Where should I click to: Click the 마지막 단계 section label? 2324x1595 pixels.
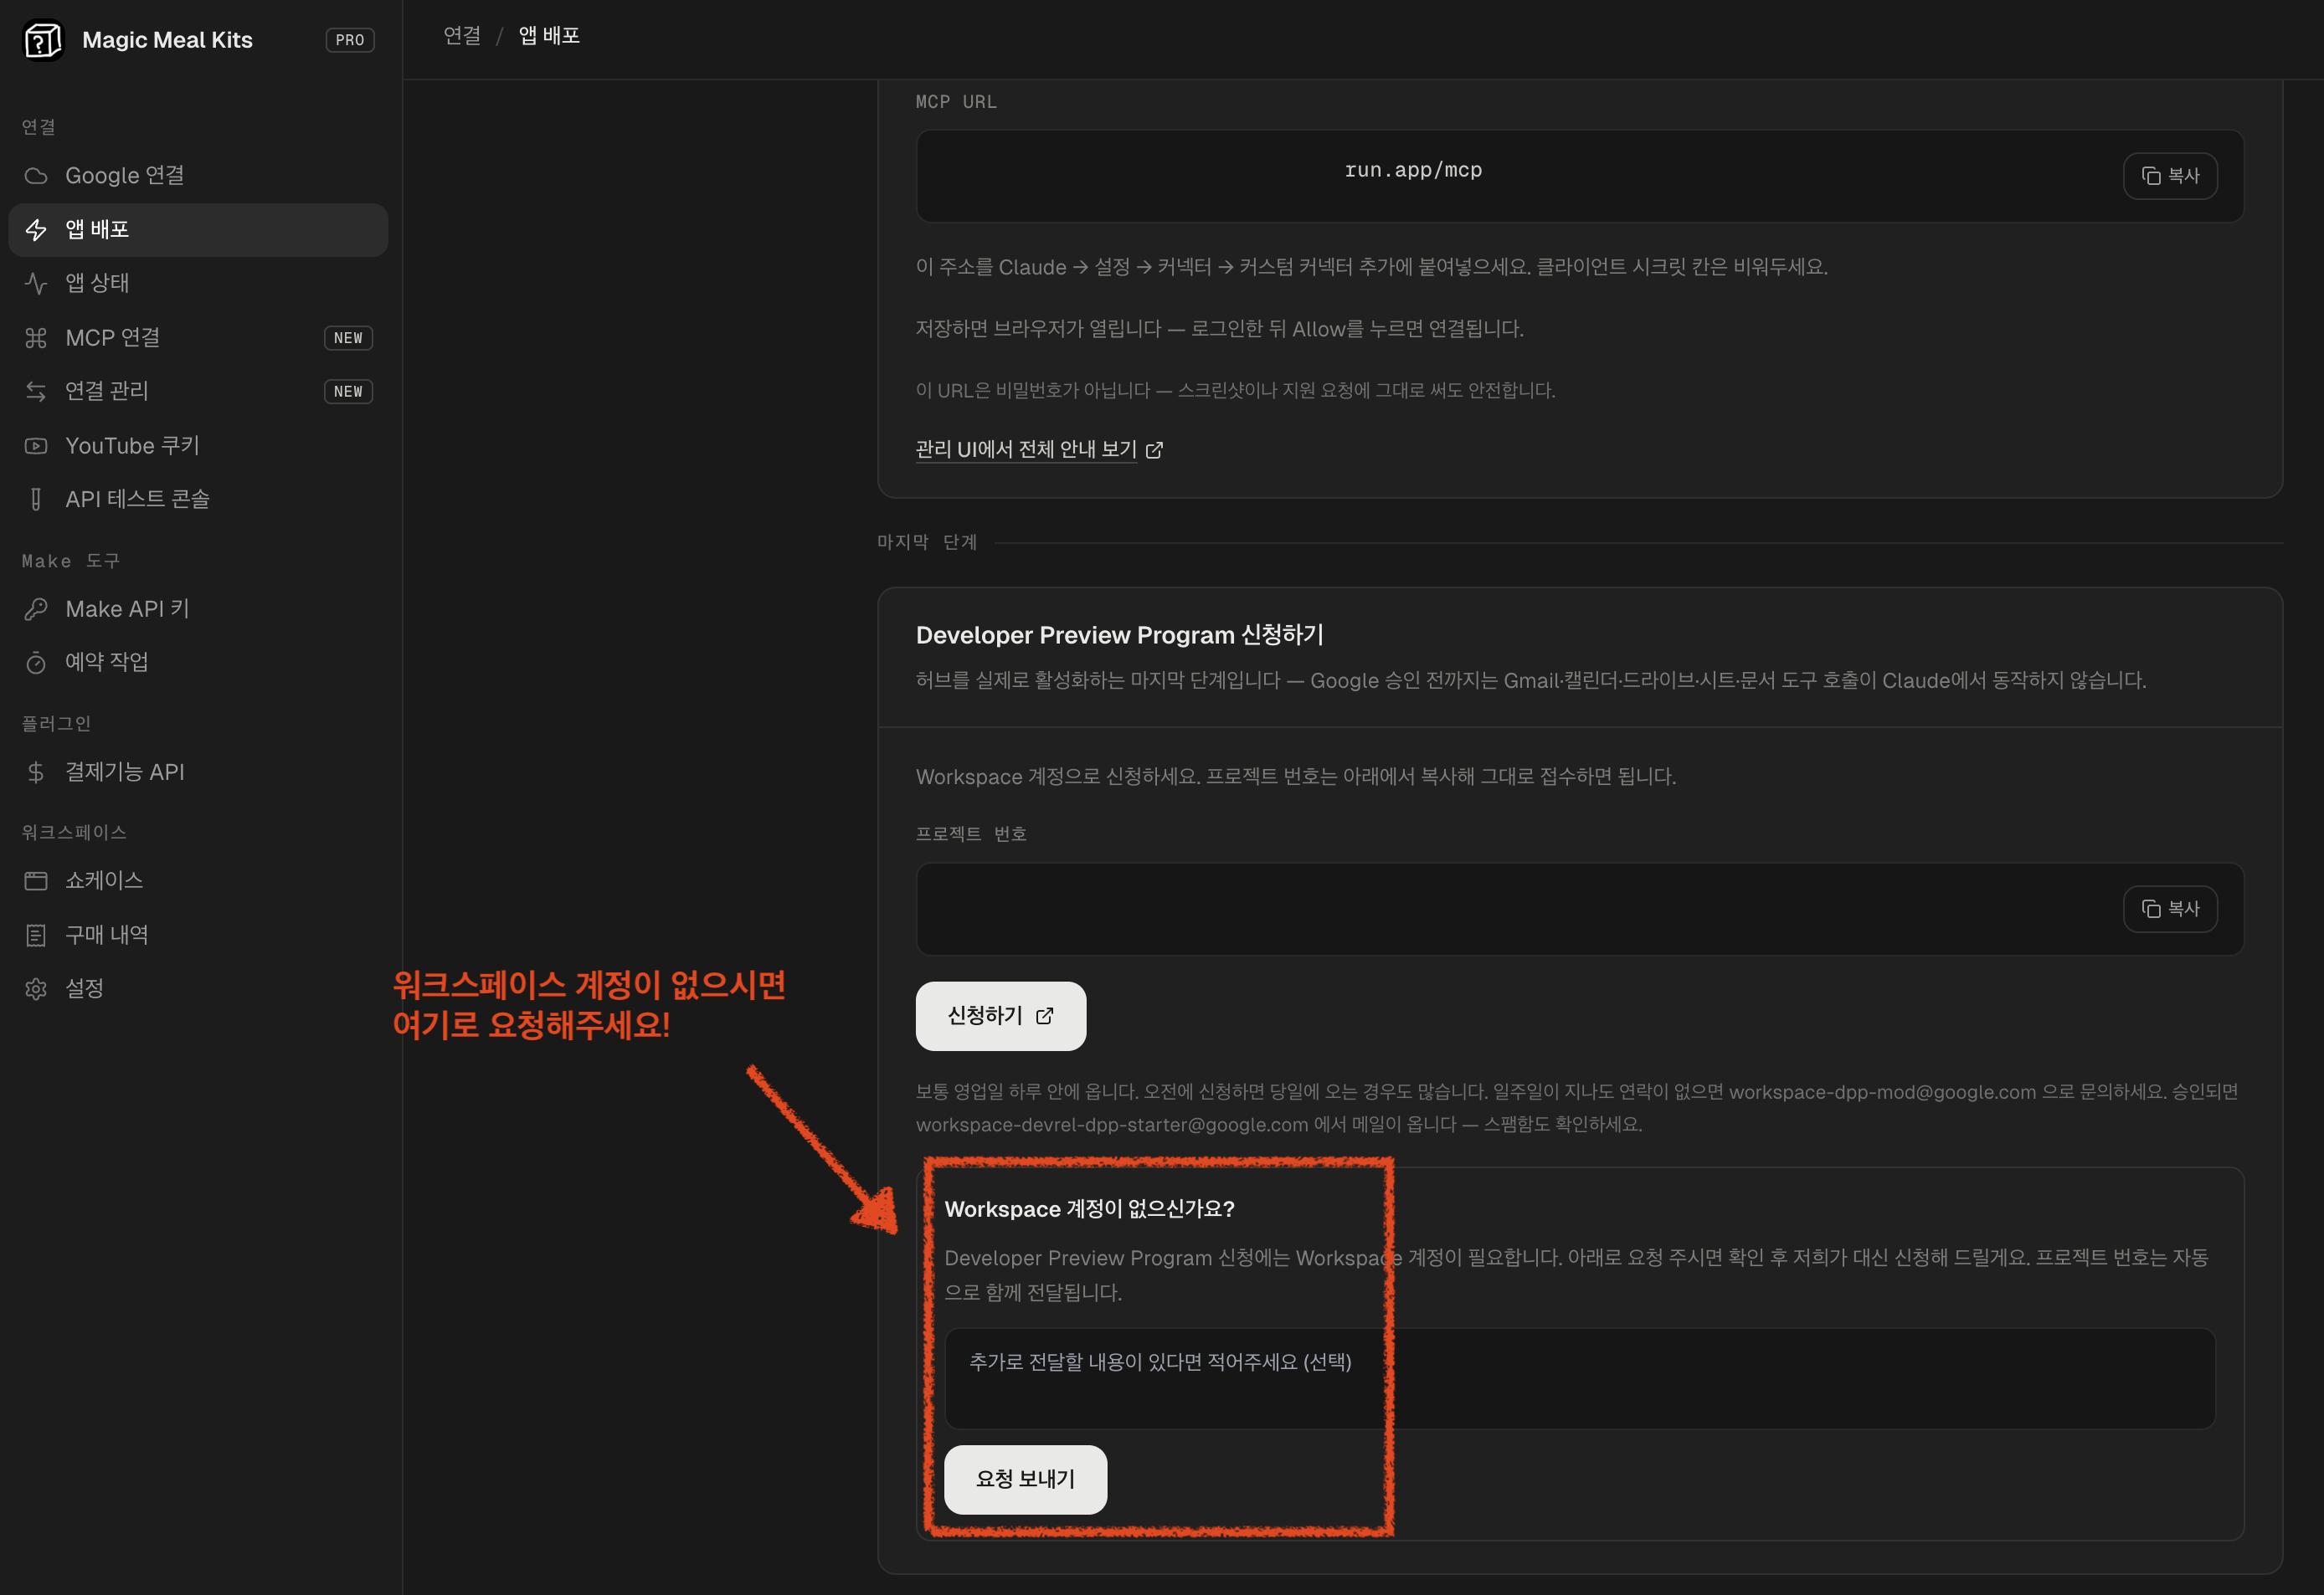[x=927, y=541]
